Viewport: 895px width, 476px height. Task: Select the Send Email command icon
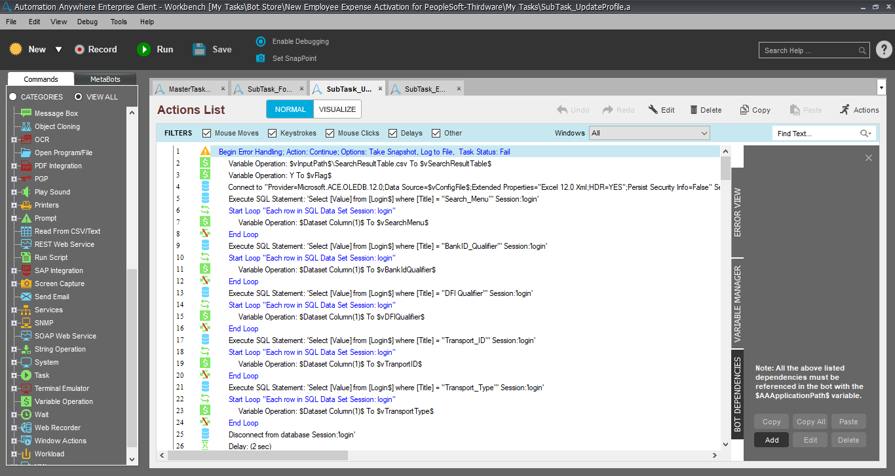26,297
